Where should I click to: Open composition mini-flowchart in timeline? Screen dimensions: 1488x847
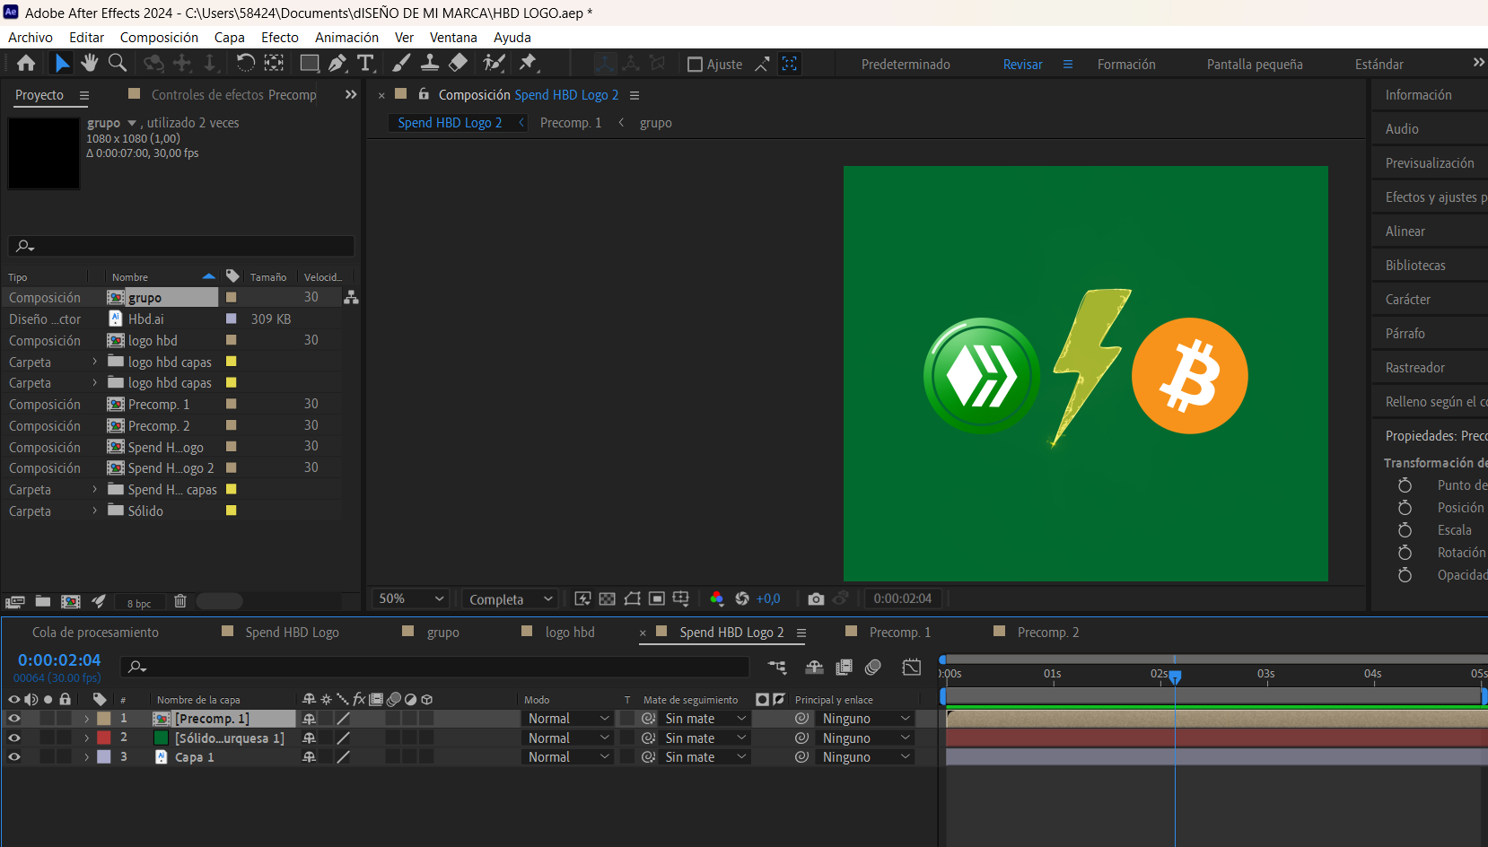point(777,667)
